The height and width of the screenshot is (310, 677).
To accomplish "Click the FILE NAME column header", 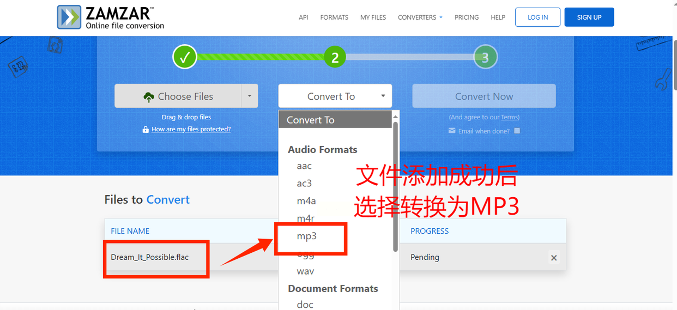I will 130,231.
